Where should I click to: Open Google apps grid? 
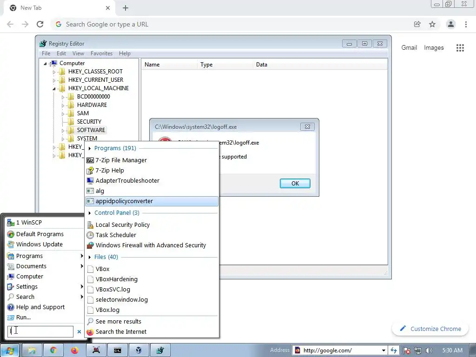[x=460, y=48]
